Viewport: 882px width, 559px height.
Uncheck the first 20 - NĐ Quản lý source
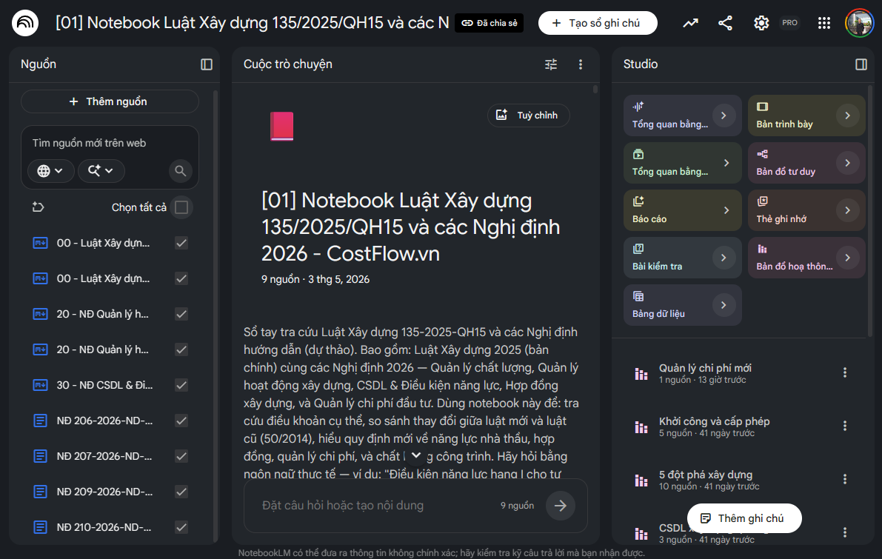[181, 314]
